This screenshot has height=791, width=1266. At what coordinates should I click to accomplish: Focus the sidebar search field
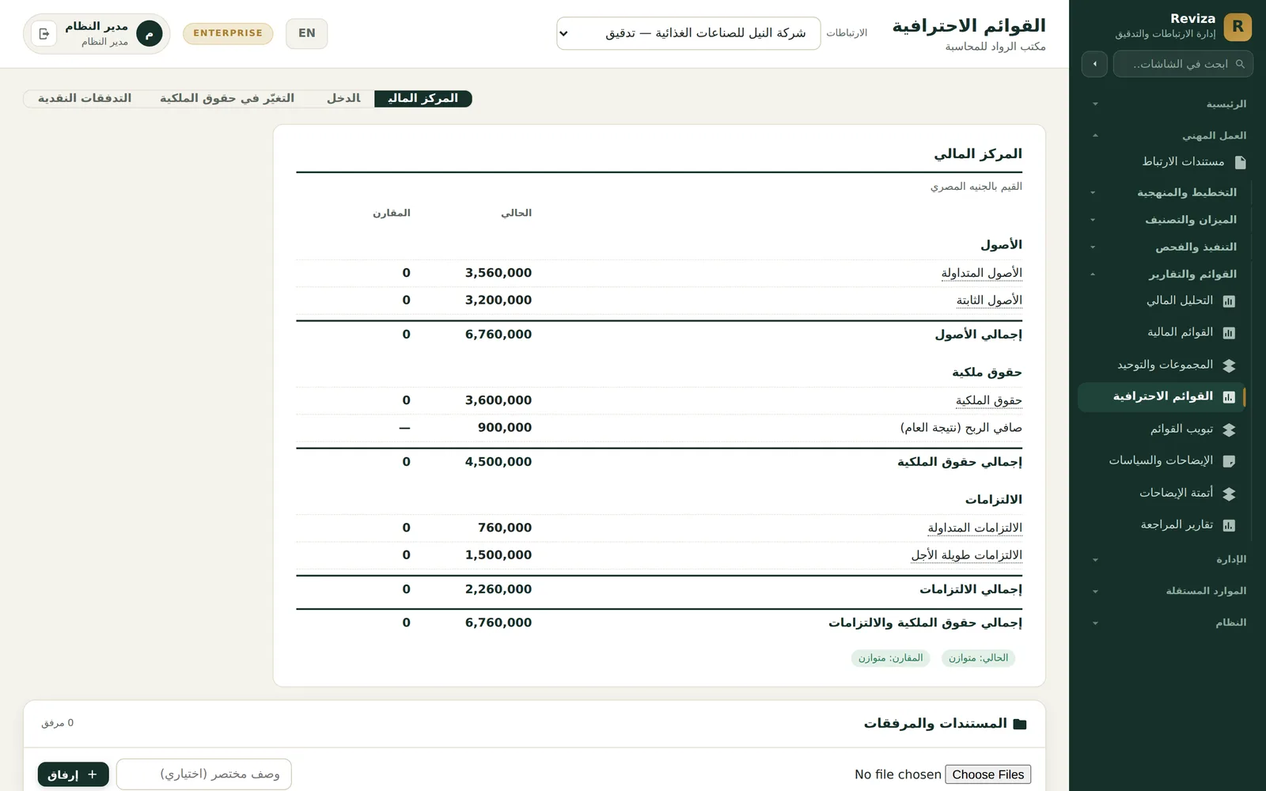point(1183,64)
